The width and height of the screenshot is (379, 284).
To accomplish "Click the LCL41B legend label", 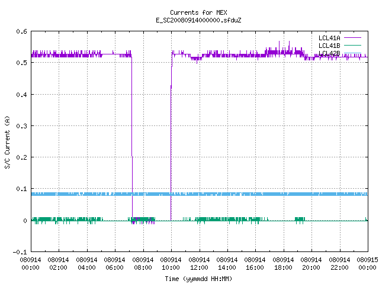I will [x=329, y=46].
